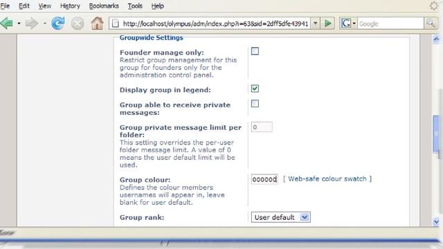Click the greyed Stop loading icon
Viewport: 443px width, 249px height.
78,24
